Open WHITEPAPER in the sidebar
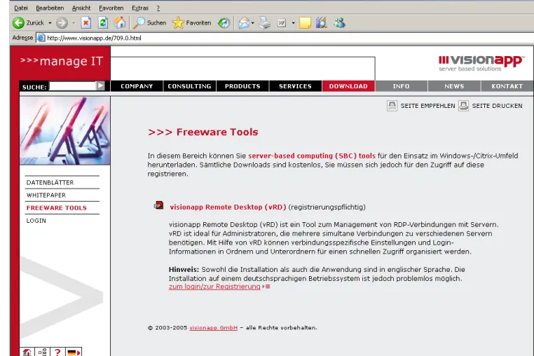 [x=46, y=196]
